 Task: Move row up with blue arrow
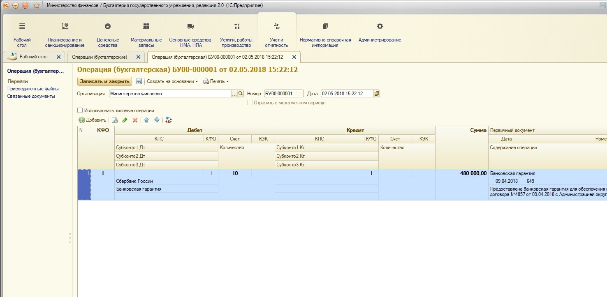point(146,120)
